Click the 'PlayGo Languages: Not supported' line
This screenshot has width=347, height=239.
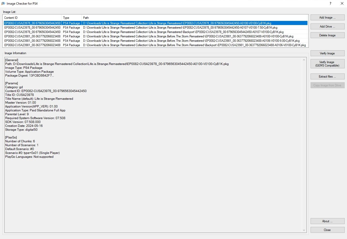[29, 157]
